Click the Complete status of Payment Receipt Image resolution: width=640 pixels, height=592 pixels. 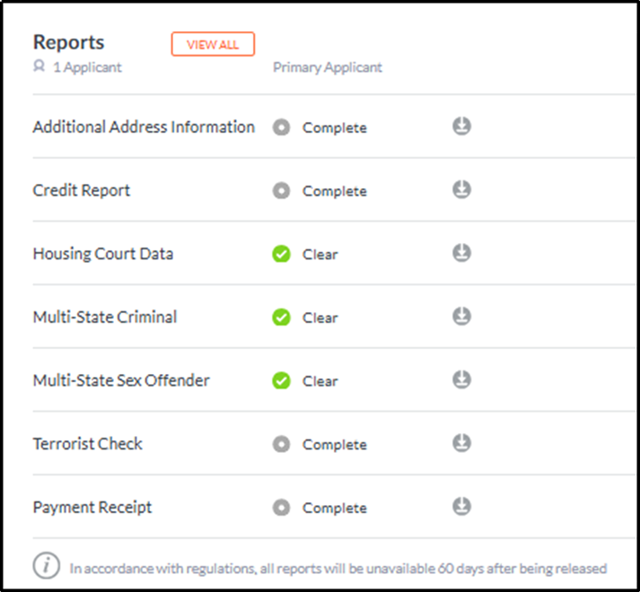click(335, 508)
